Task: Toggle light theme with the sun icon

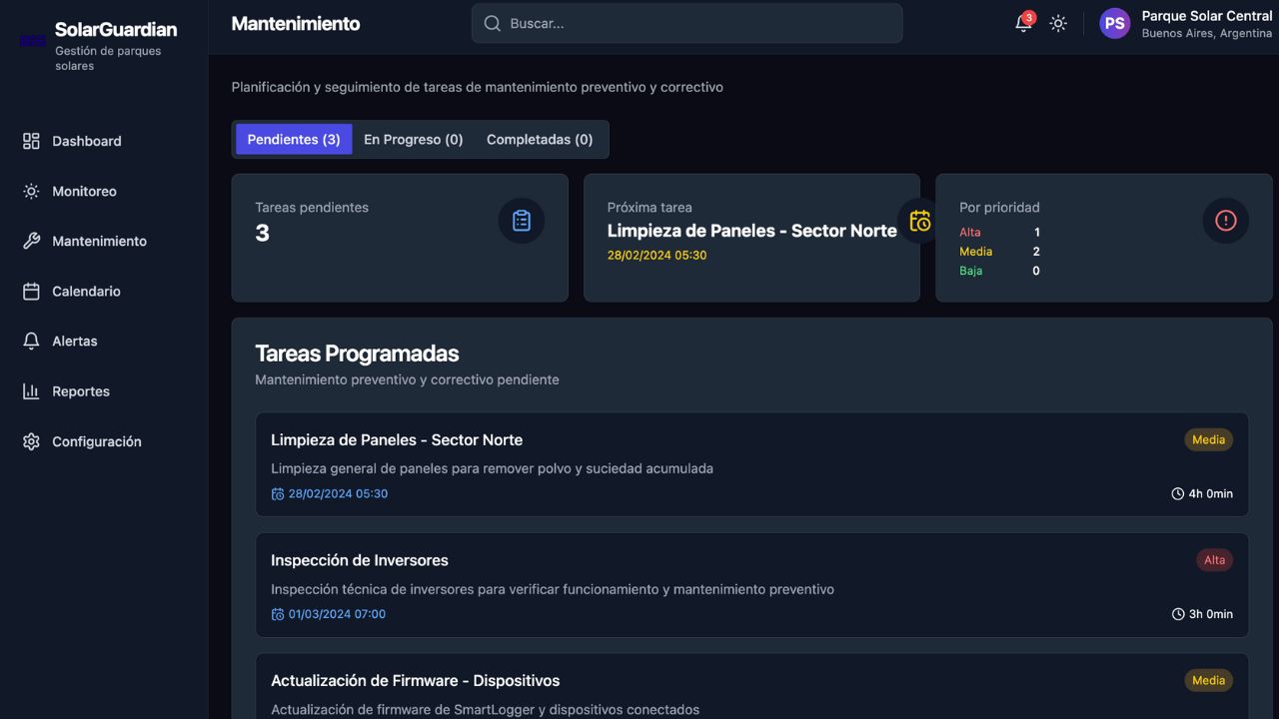Action: pyautogui.click(x=1058, y=23)
